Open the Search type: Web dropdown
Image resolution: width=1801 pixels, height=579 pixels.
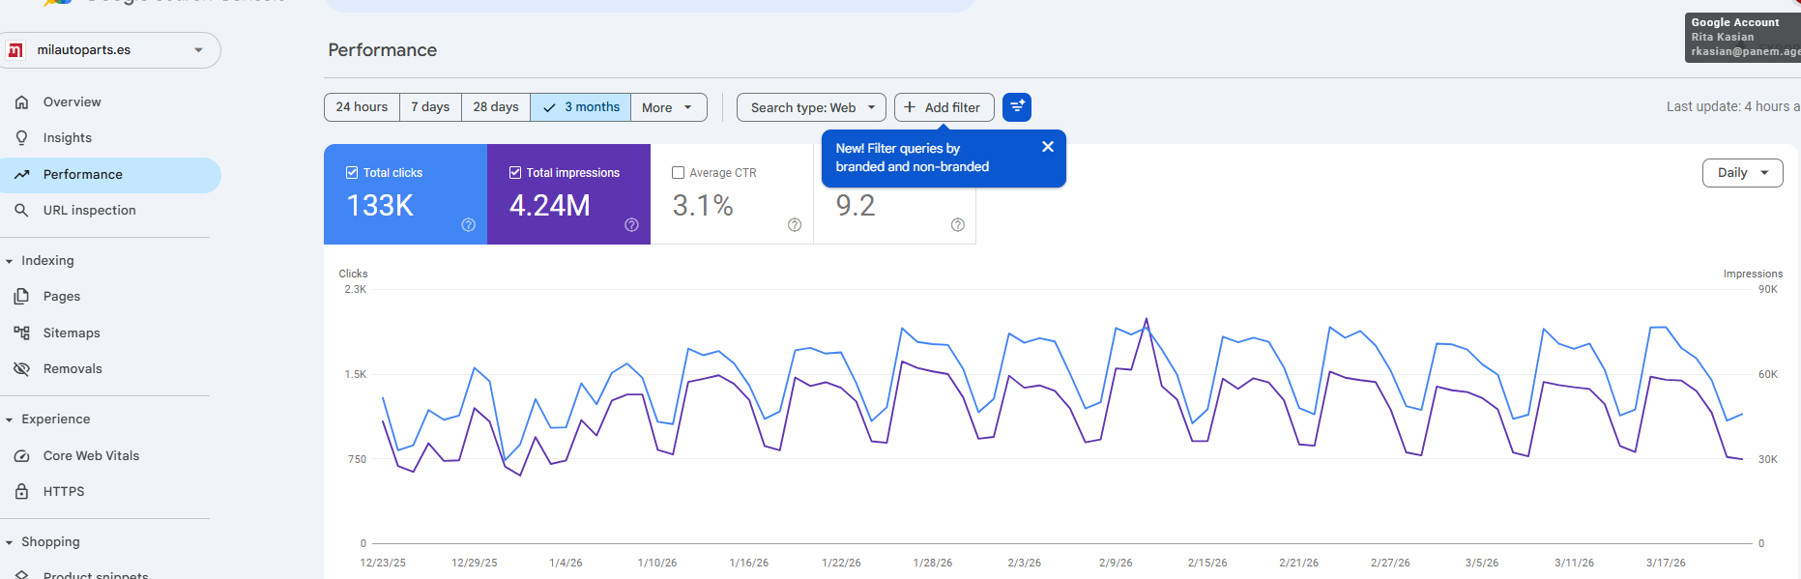coord(811,107)
